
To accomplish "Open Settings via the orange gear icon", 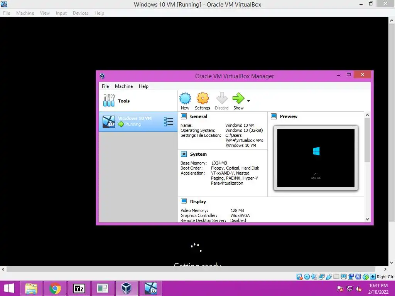I will [203, 98].
